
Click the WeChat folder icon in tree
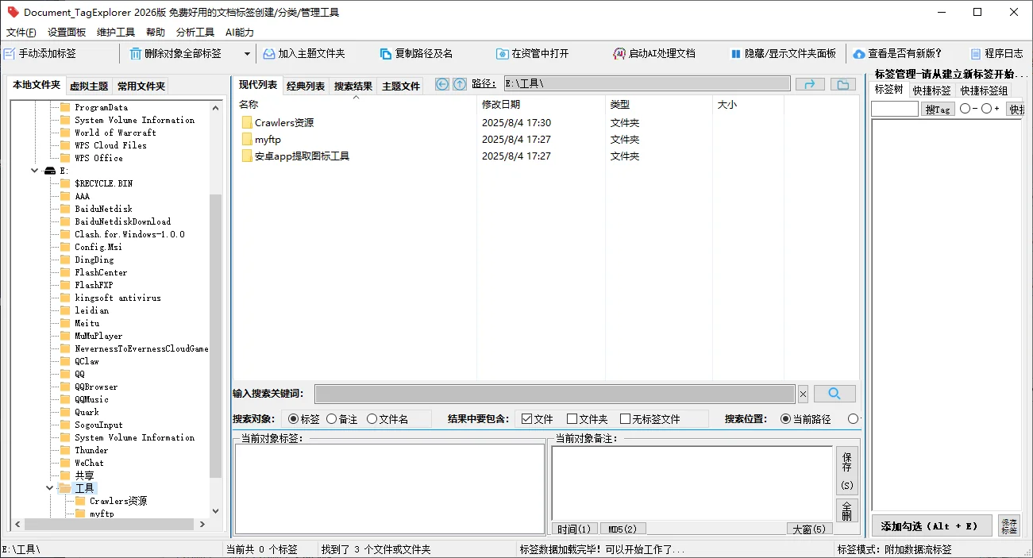[65, 463]
